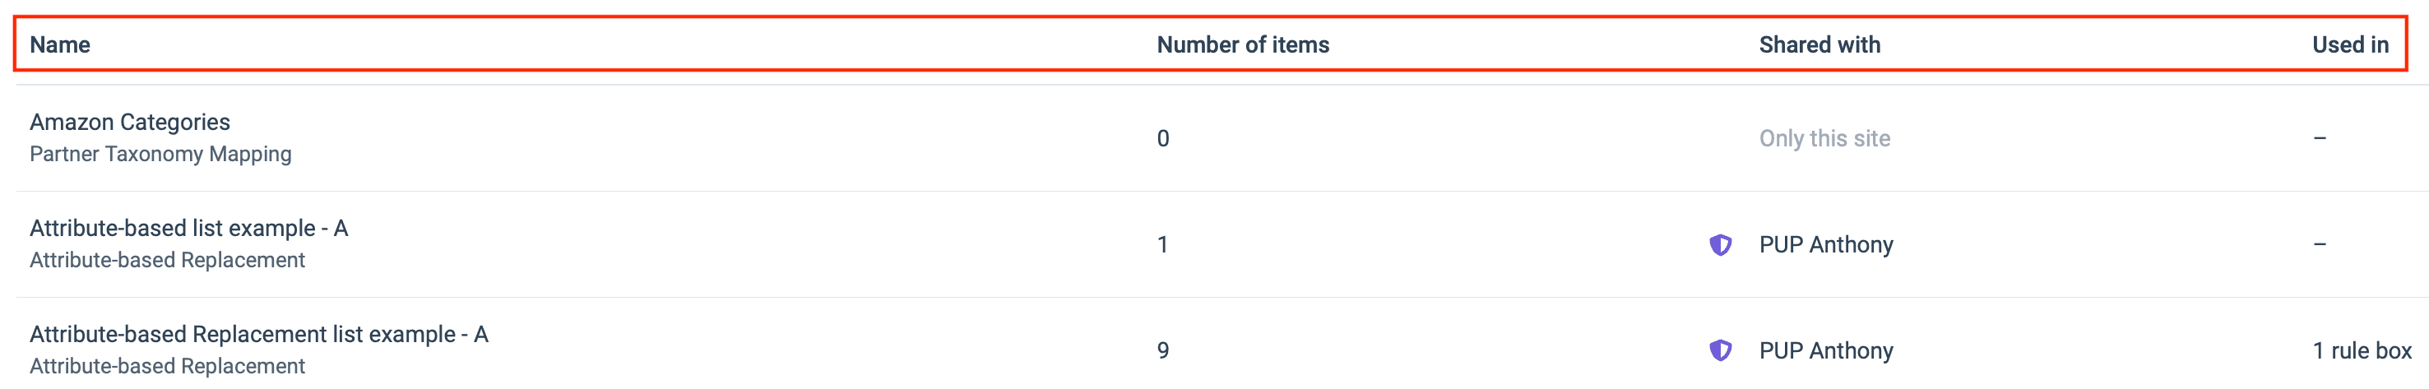The height and width of the screenshot is (389, 2429).
Task: Select the Shared with column header
Action: point(1819,44)
